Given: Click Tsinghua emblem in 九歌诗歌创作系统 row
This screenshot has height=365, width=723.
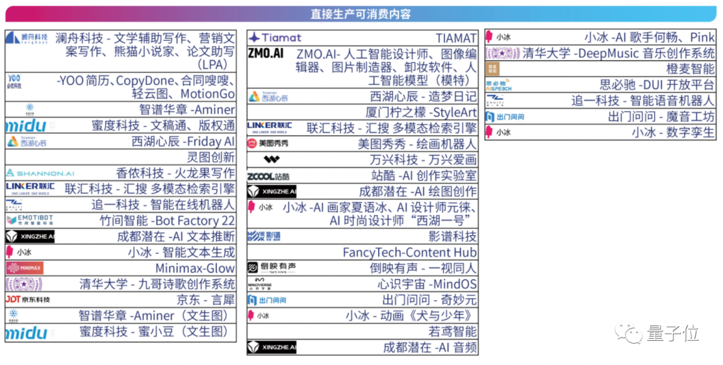Looking at the screenshot, I should click(24, 284).
